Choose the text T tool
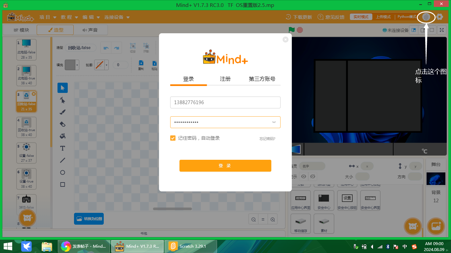Image resolution: width=451 pixels, height=253 pixels. (x=62, y=148)
